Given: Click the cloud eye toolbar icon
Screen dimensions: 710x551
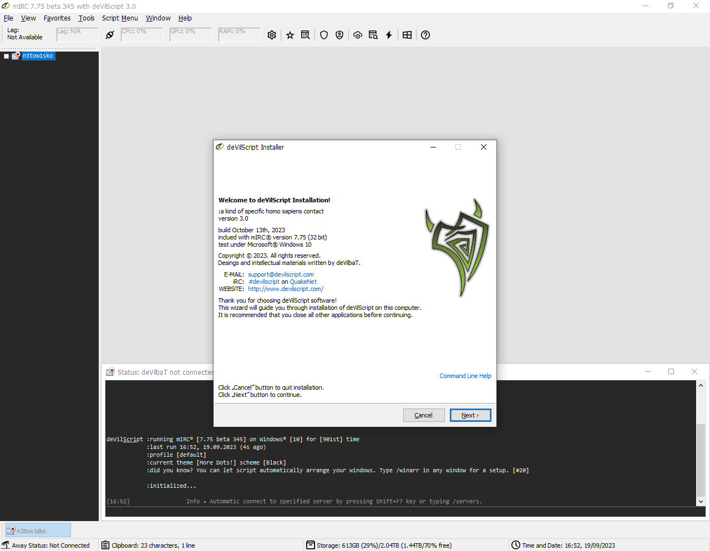Looking at the screenshot, I should click(x=358, y=35).
